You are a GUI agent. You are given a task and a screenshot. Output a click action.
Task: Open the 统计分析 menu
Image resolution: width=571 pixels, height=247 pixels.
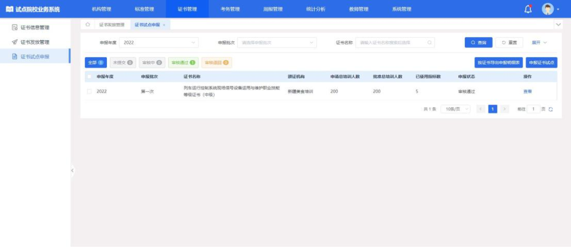point(316,9)
